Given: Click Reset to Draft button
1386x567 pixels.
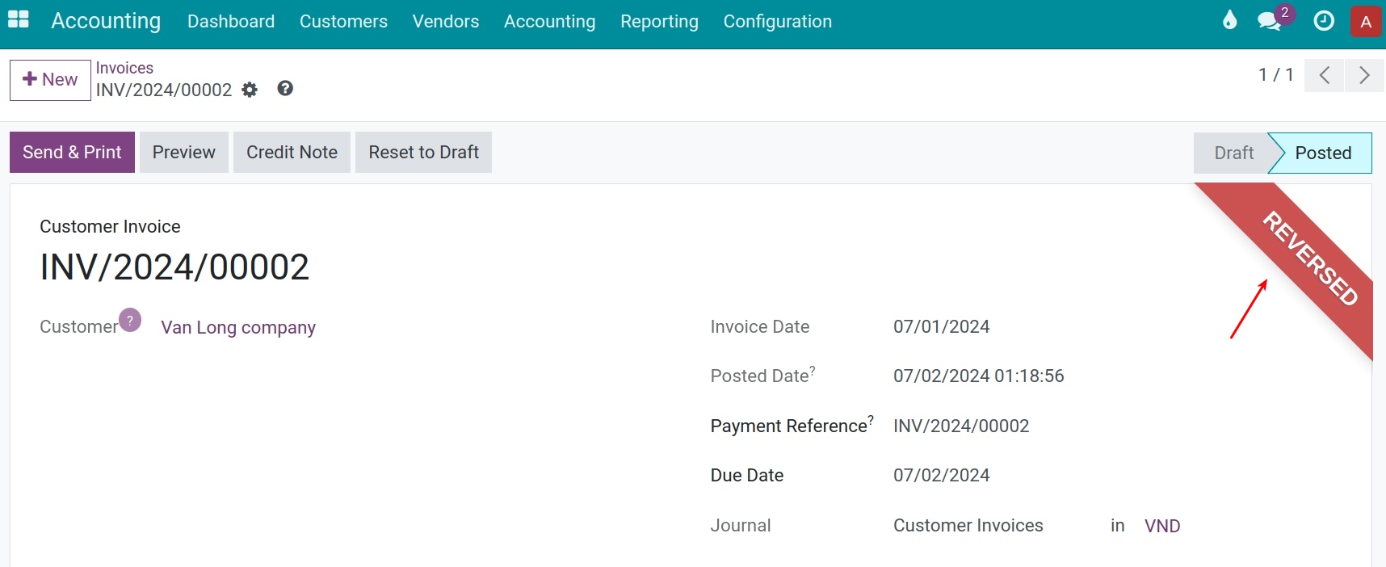Looking at the screenshot, I should point(423,153).
